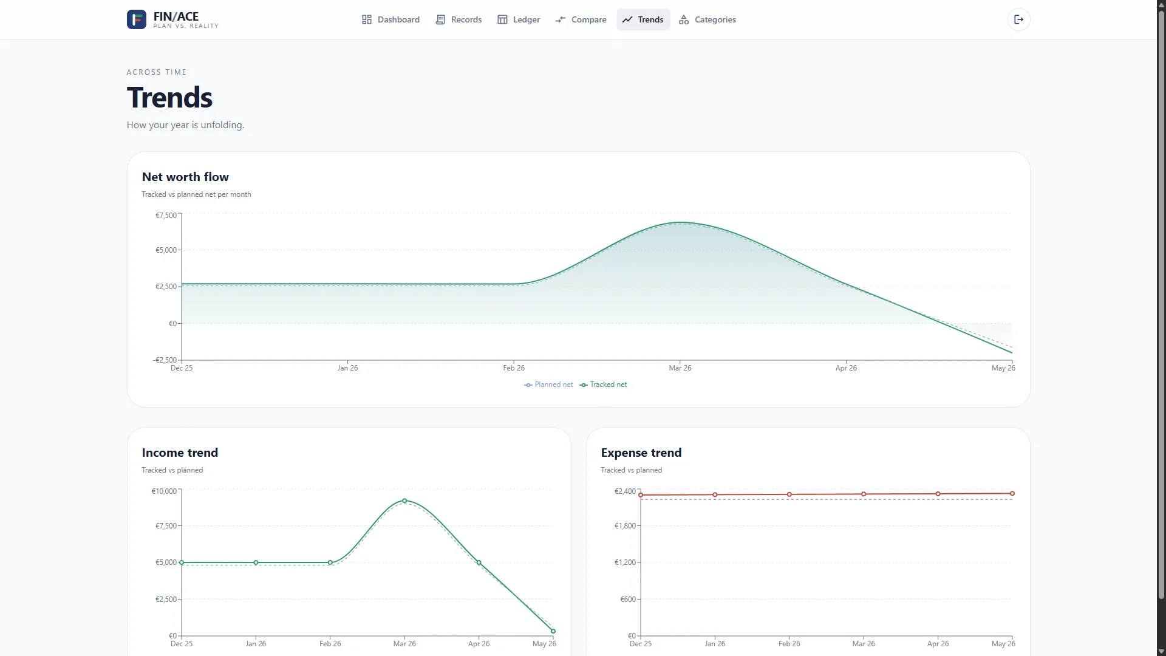The width and height of the screenshot is (1166, 656).
Task: Click the Apr 26 point on Income trend
Action: click(479, 562)
